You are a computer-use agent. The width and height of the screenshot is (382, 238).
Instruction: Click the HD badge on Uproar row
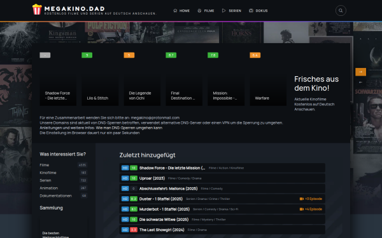click(x=125, y=178)
